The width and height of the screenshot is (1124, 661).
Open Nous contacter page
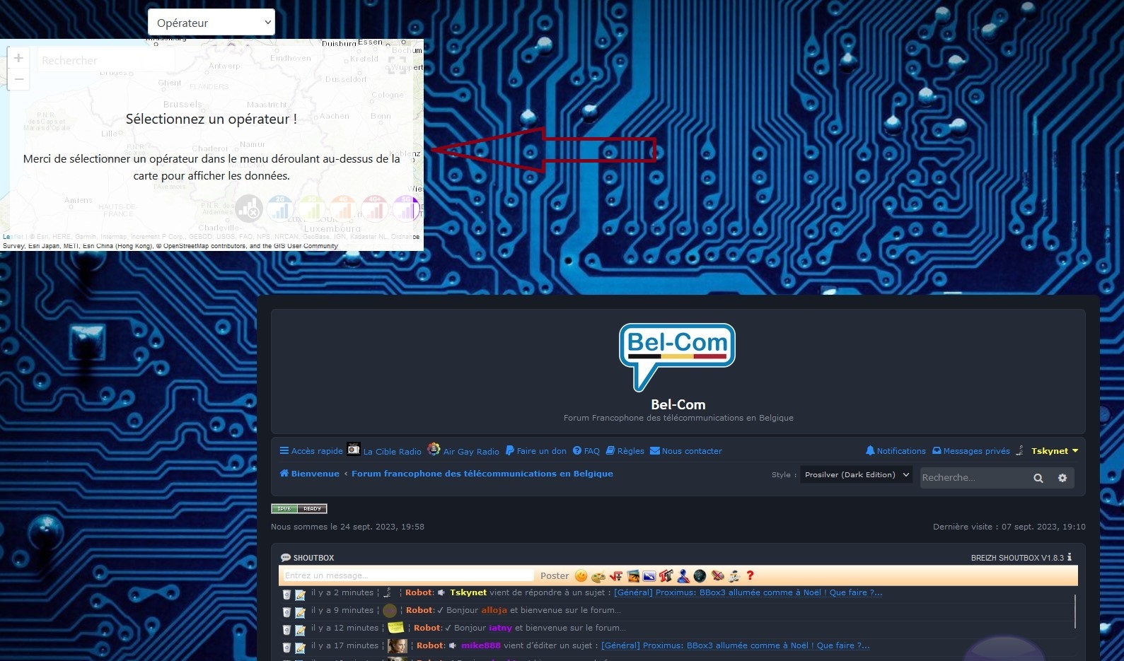tap(686, 451)
